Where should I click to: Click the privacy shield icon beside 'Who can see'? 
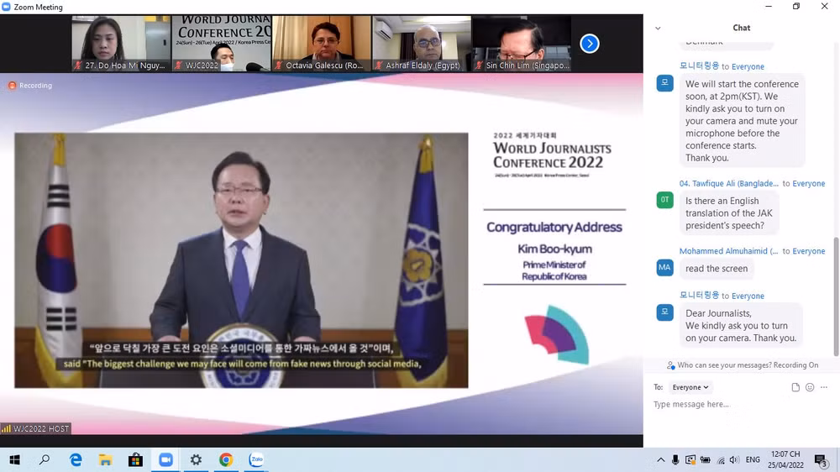click(x=670, y=365)
